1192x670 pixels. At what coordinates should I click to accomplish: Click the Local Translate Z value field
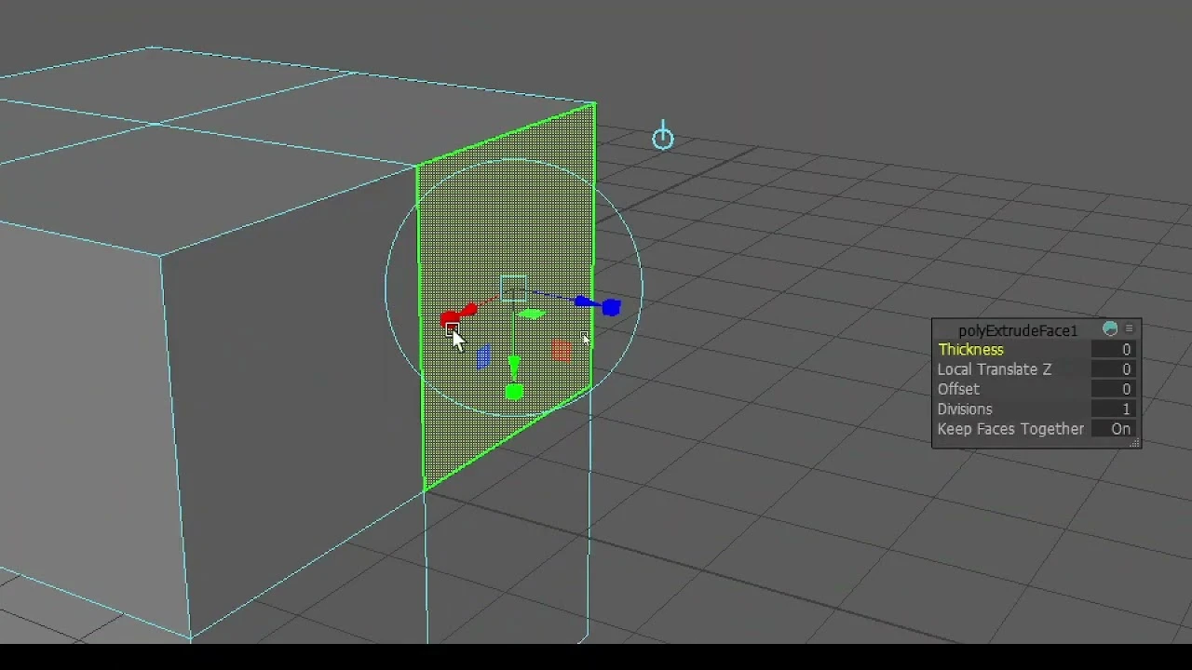[x=1113, y=369]
